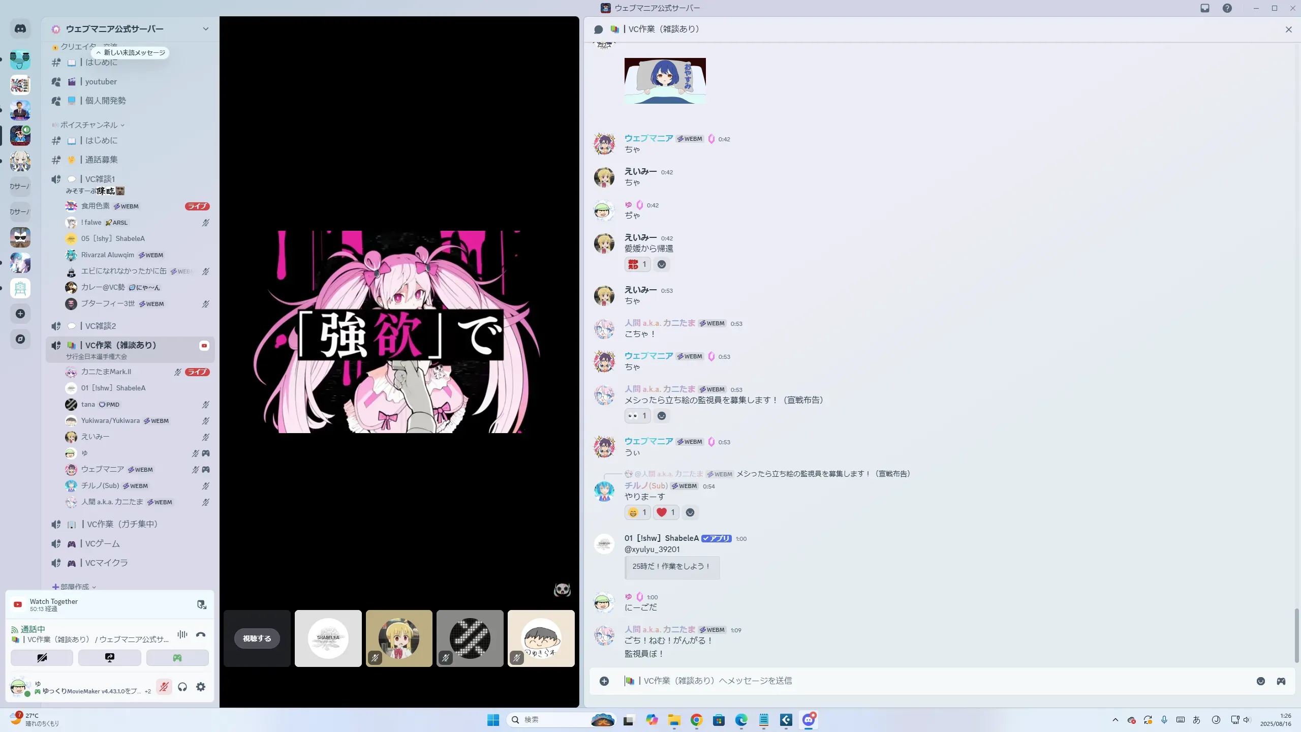Viewport: 1301px width, 732px height.
Task: Open the inbox icon in title bar
Action: (1205, 8)
